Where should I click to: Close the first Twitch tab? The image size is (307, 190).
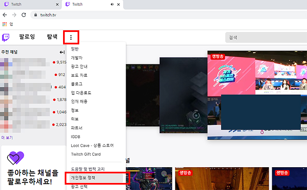(57, 4)
